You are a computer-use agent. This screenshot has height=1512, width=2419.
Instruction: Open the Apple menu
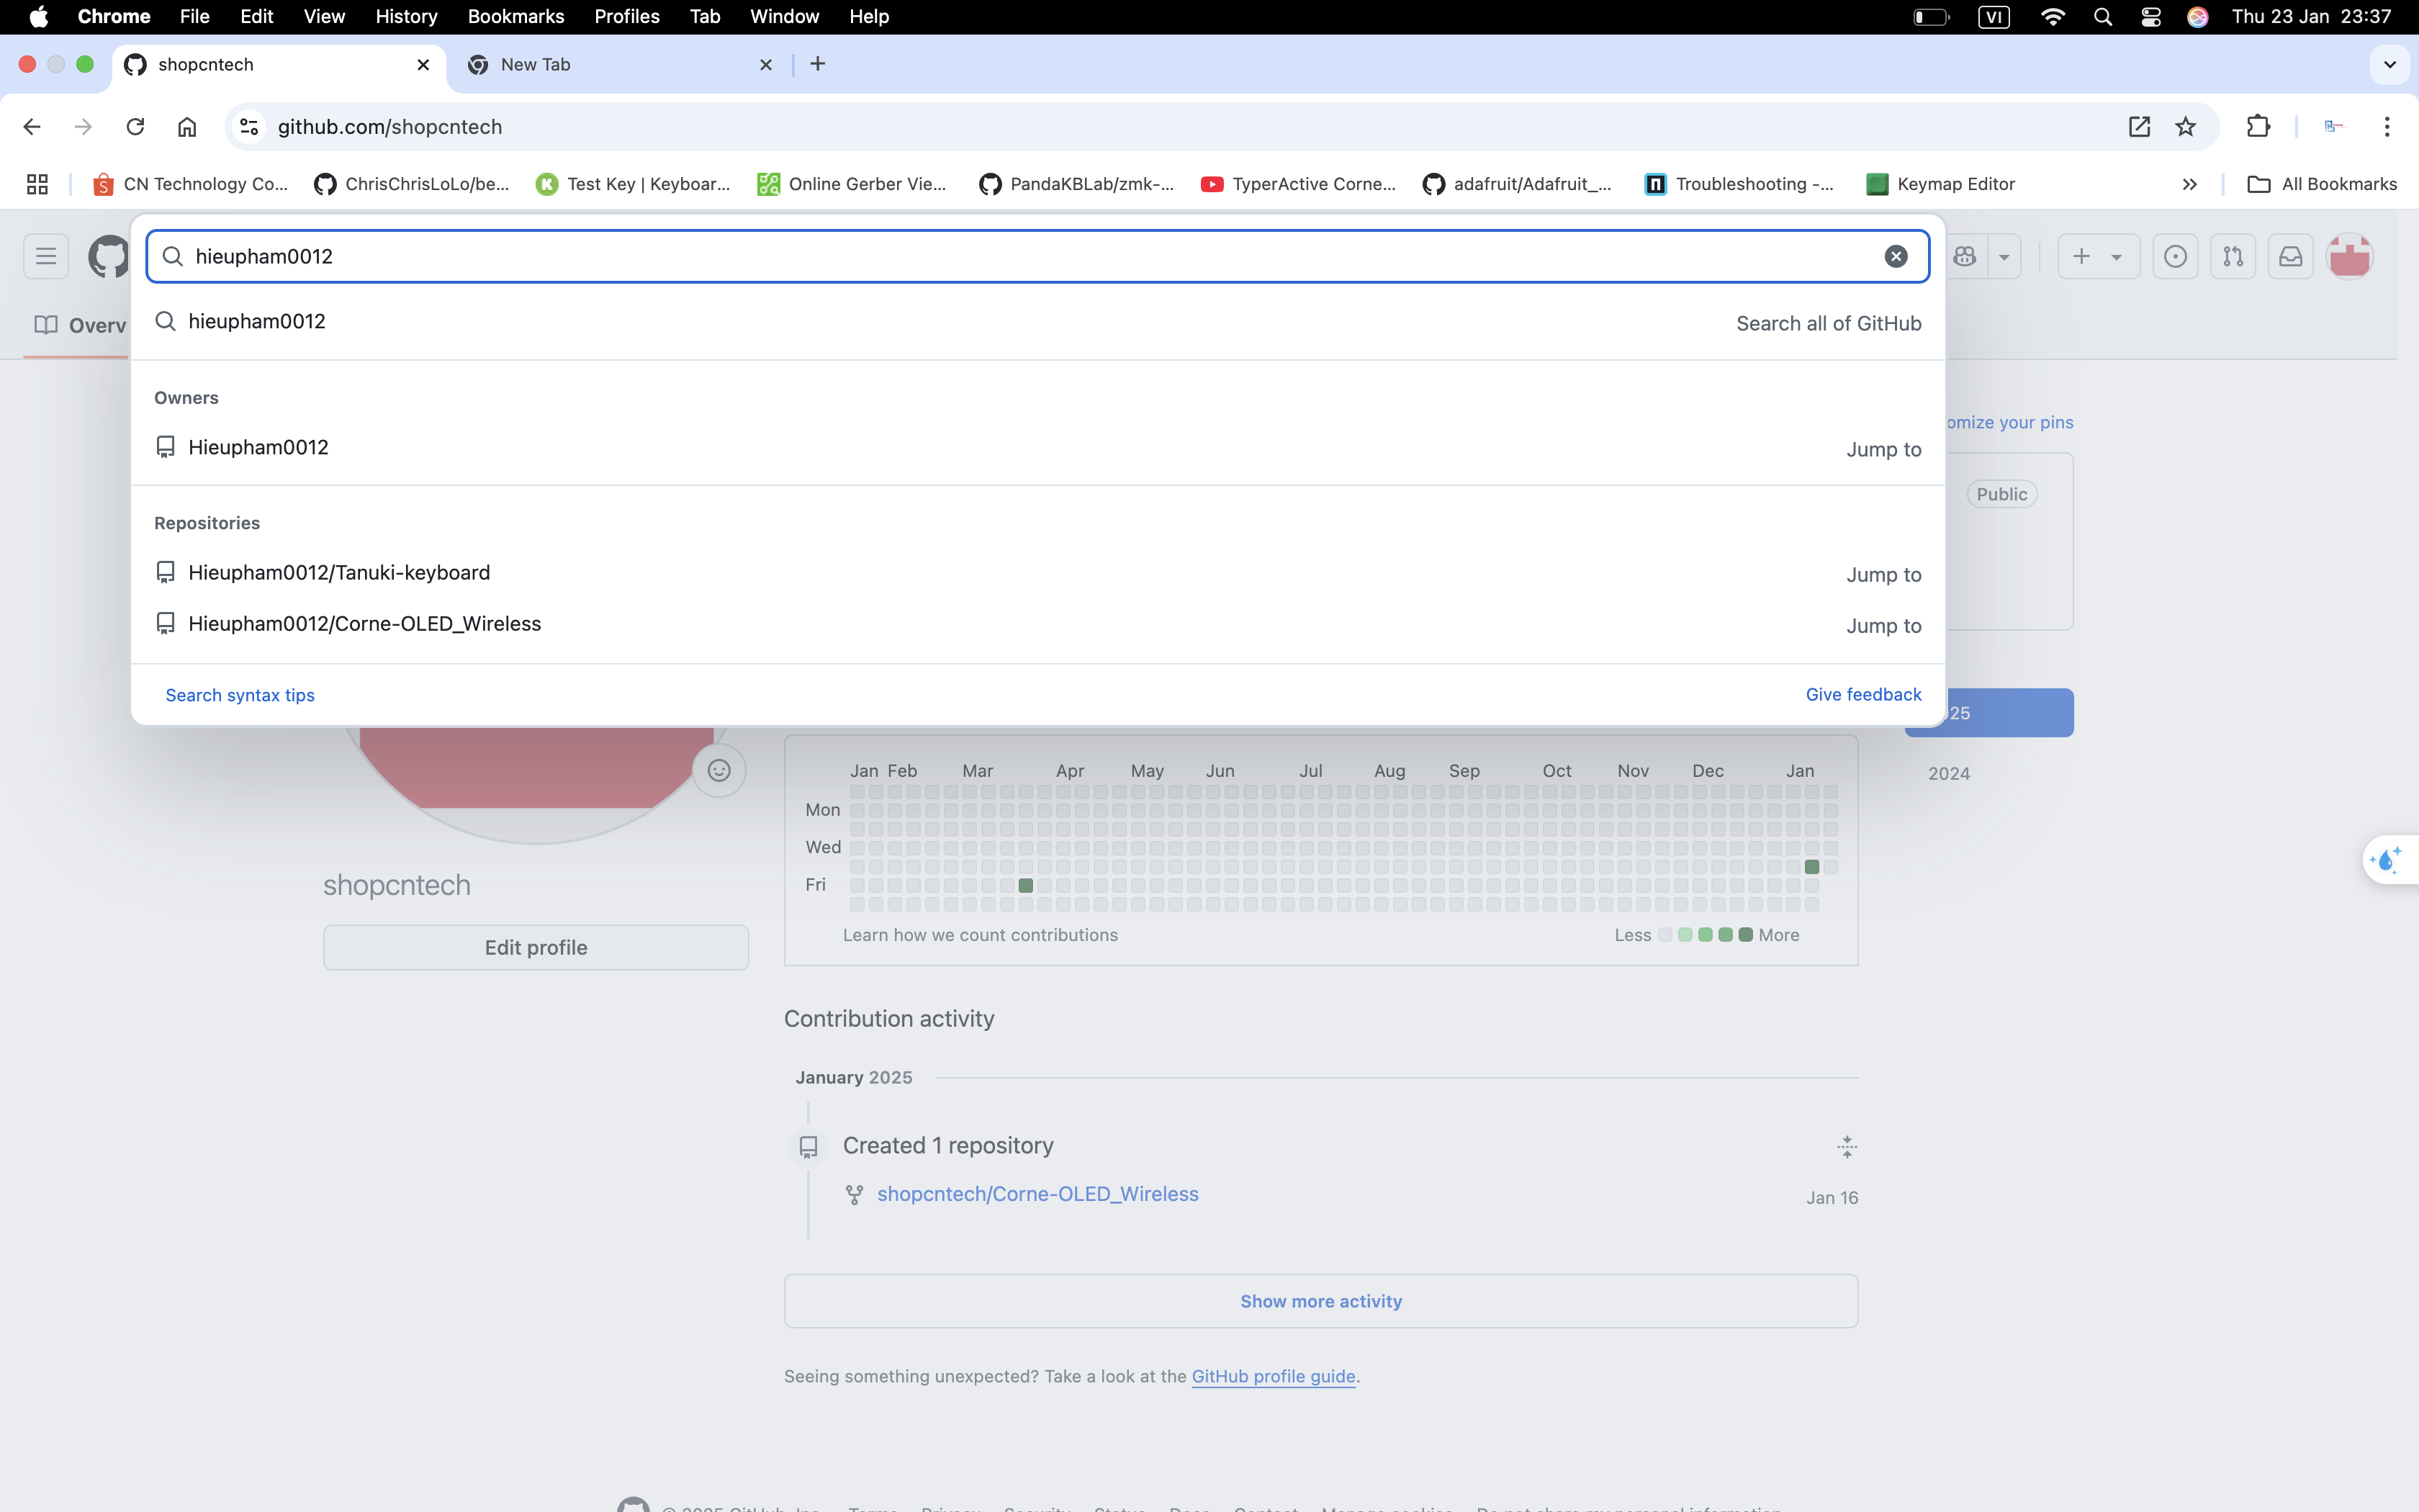39,17
